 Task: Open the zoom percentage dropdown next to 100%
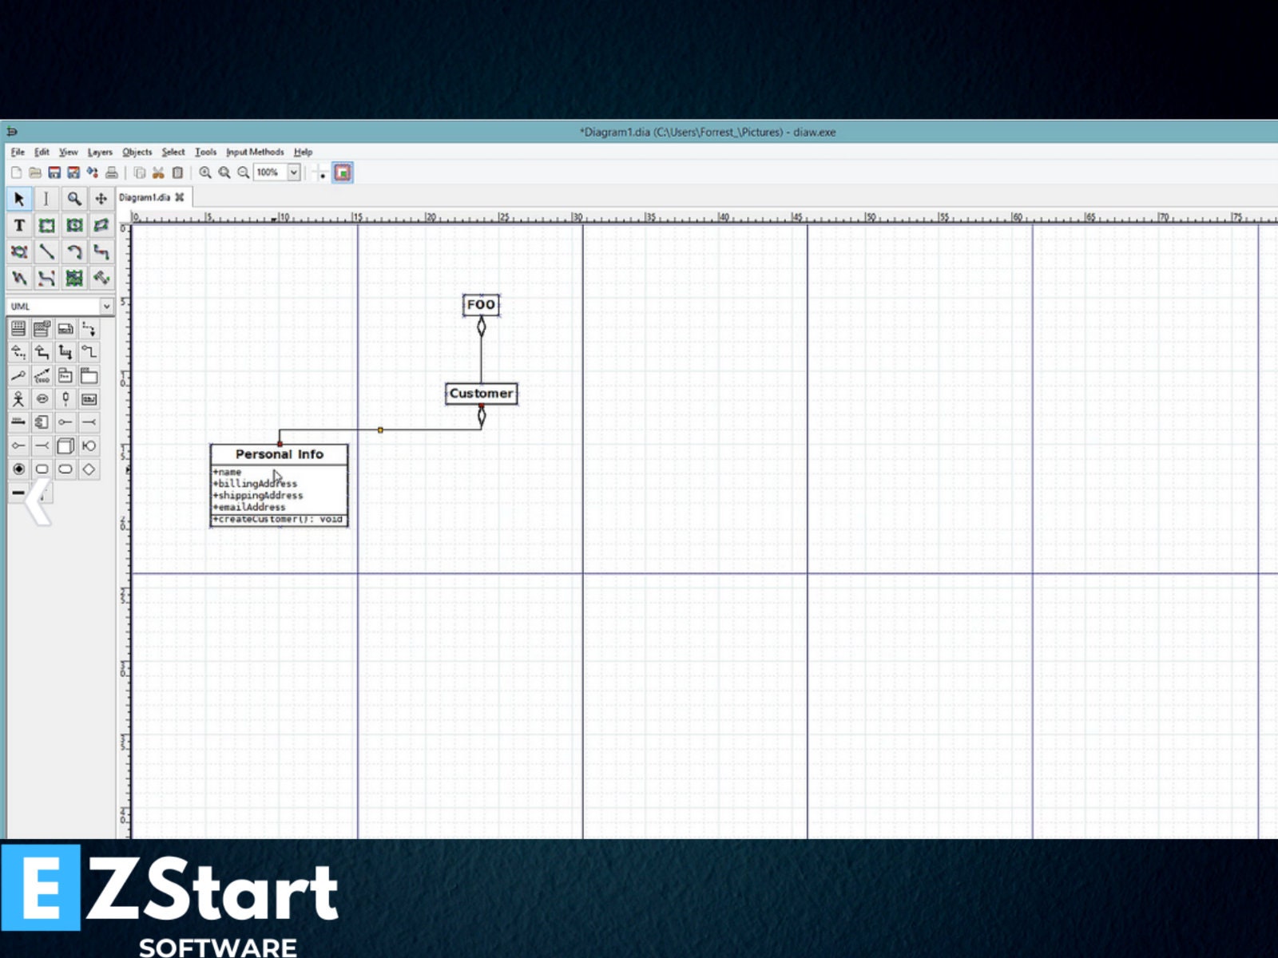(294, 172)
